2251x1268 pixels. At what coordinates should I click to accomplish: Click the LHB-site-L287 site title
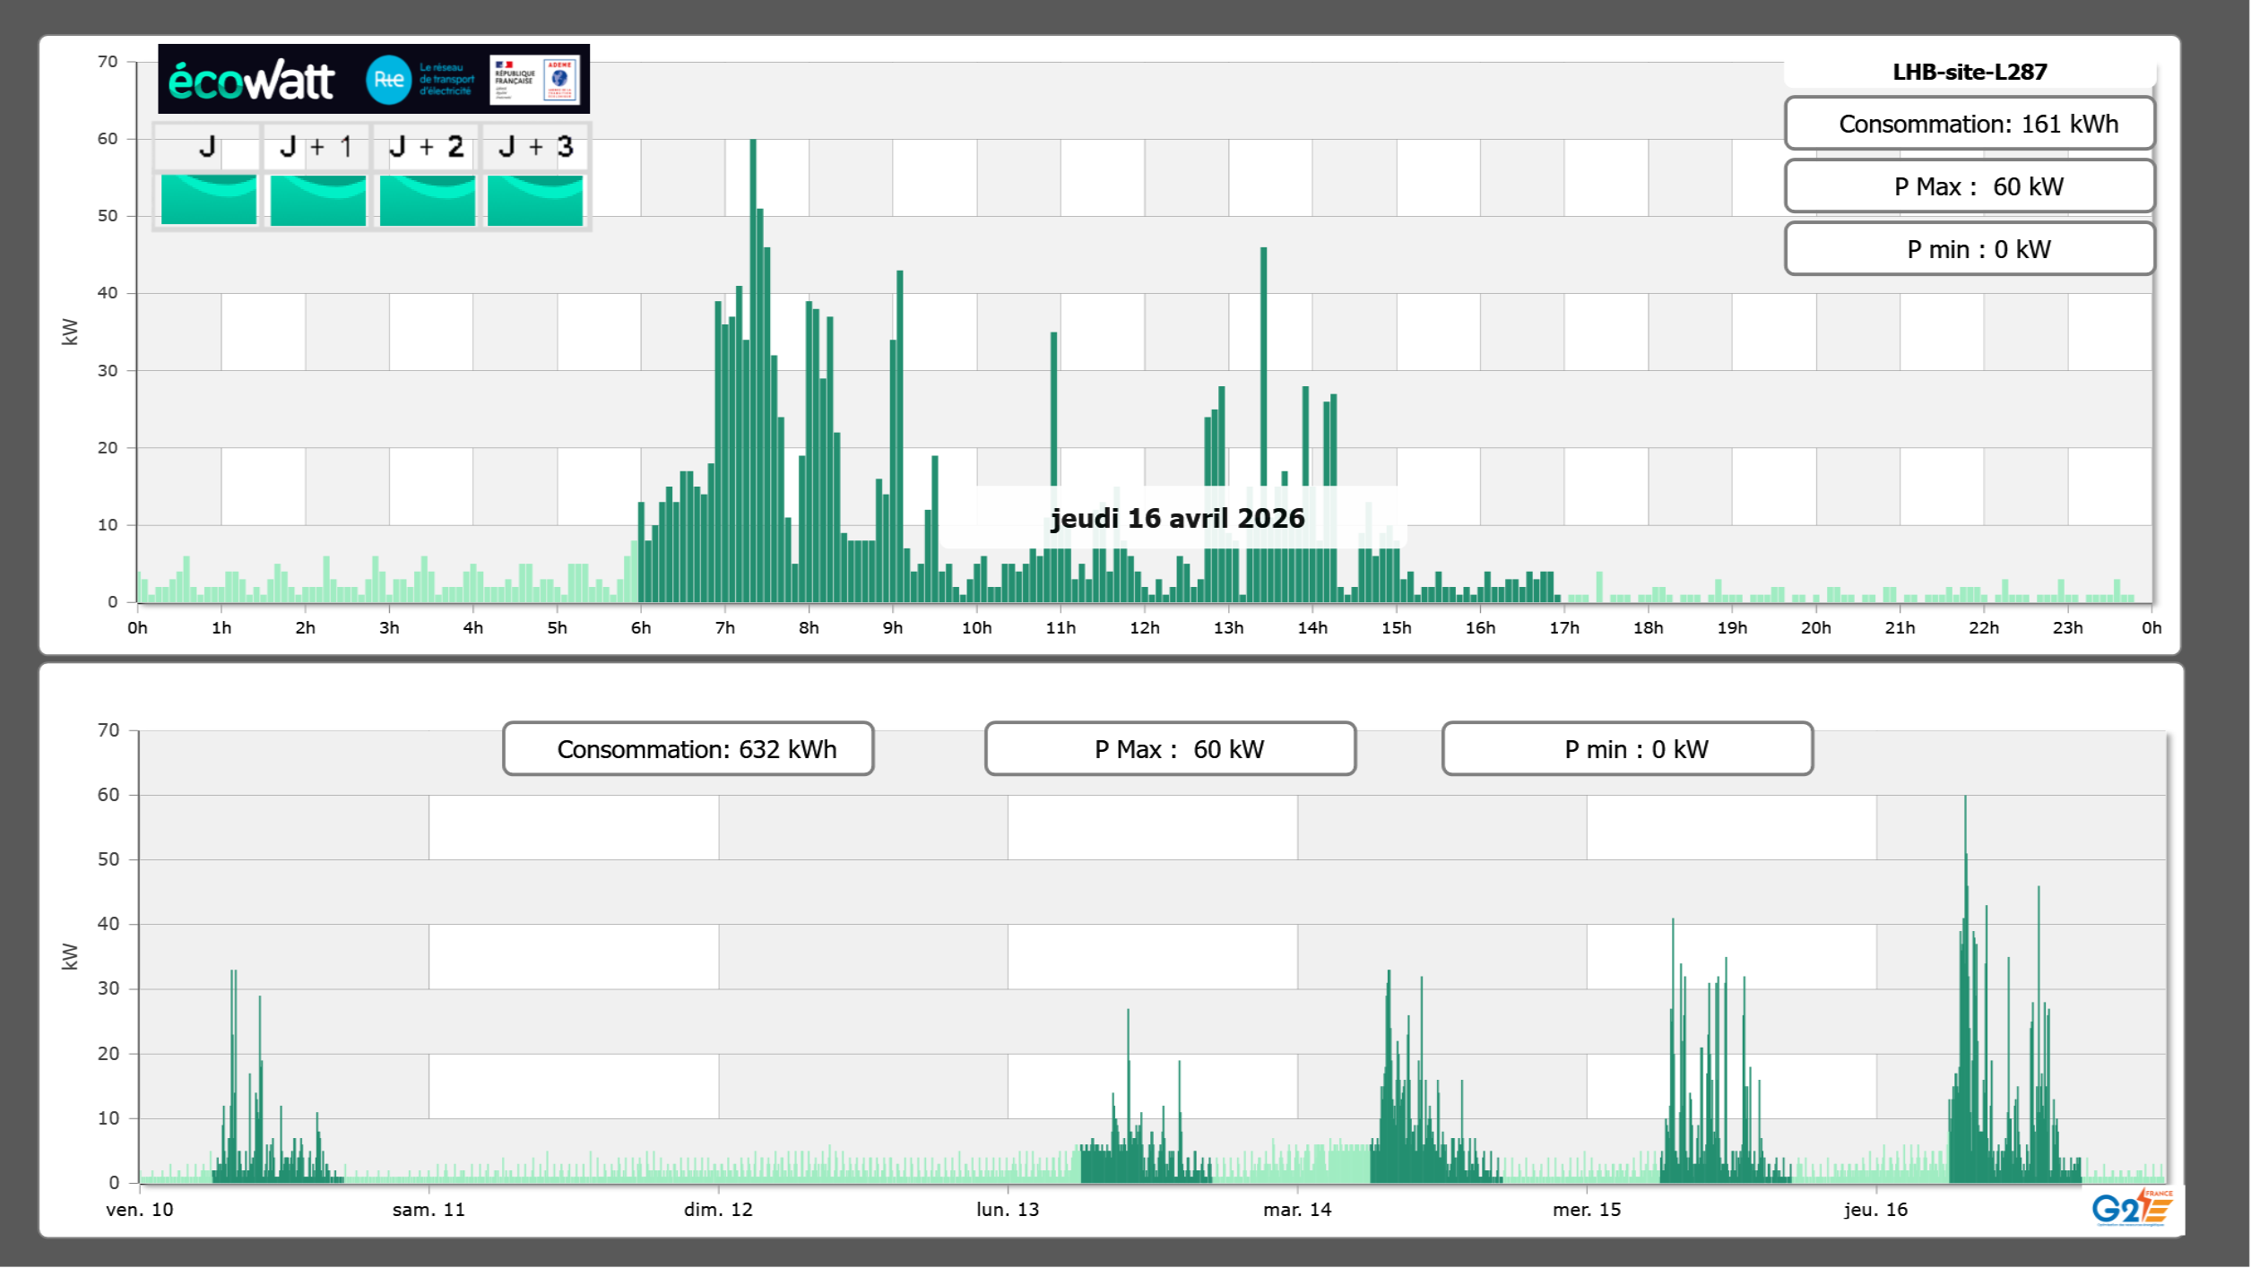[1970, 72]
